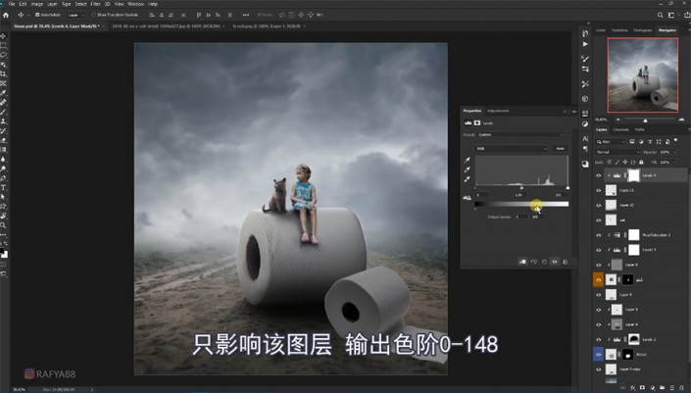Open the Filter menu
This screenshot has width=691, height=393.
[96, 4]
